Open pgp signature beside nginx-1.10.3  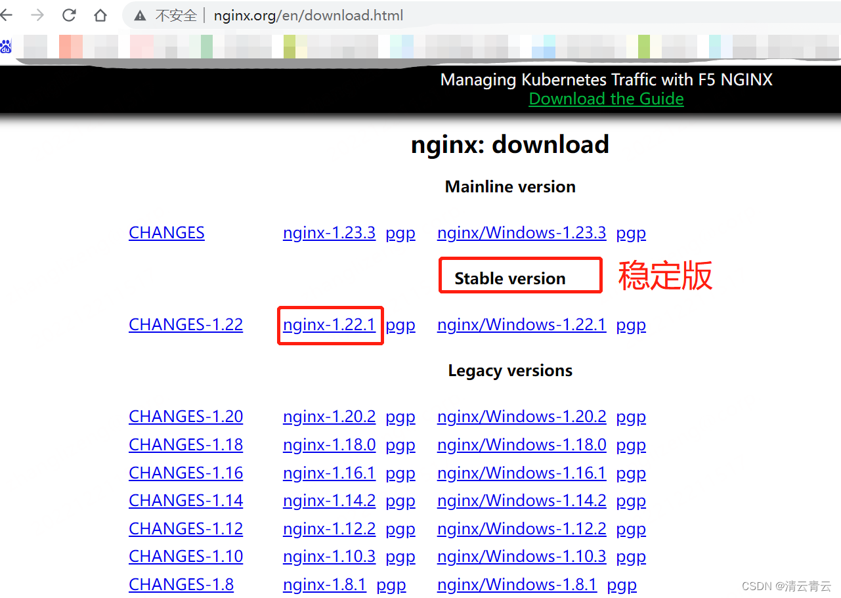pos(400,557)
